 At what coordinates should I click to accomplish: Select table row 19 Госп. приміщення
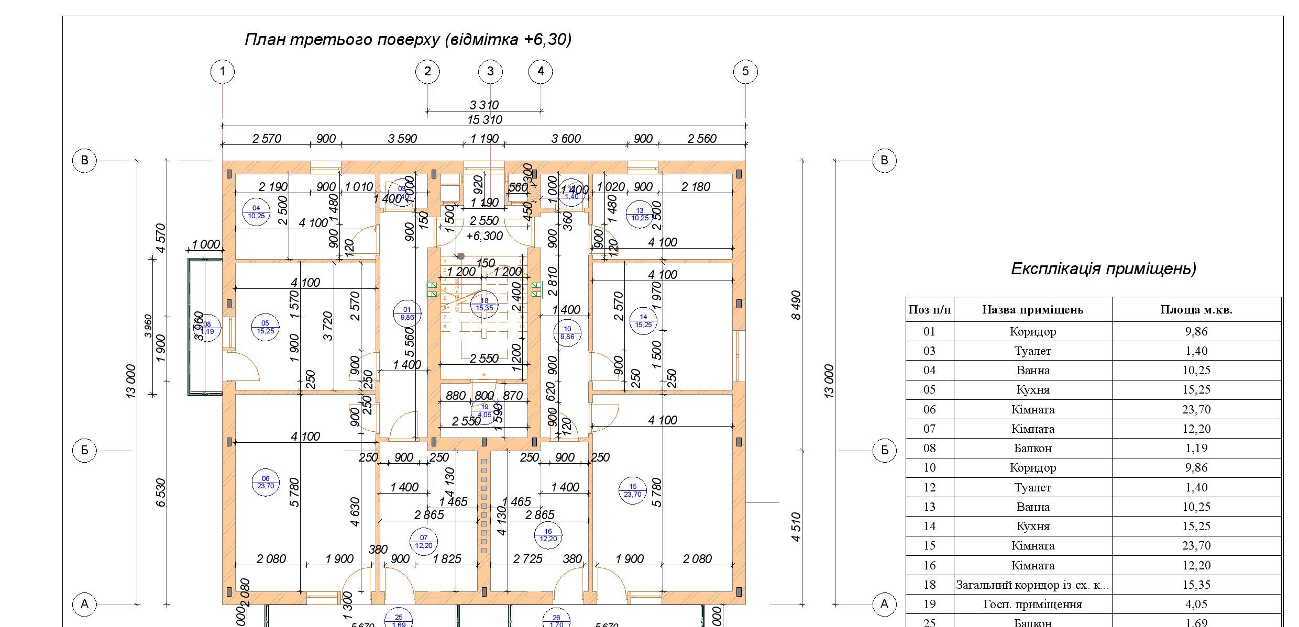coord(1032,604)
